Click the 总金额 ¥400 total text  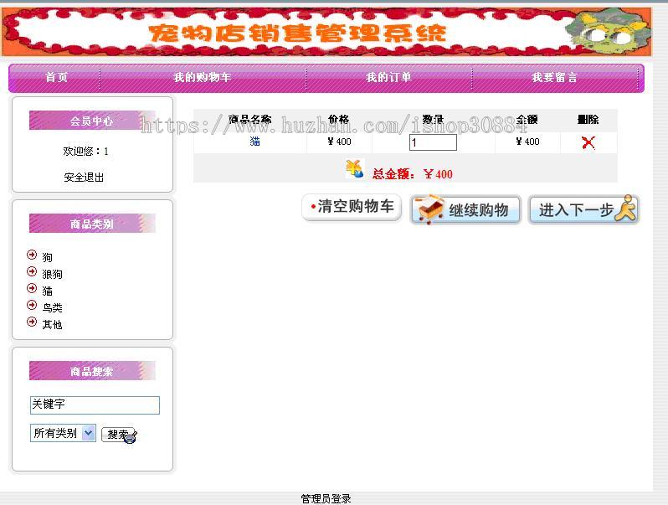[413, 174]
